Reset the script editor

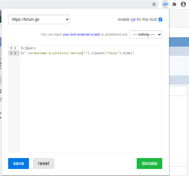[x=44, y=163]
